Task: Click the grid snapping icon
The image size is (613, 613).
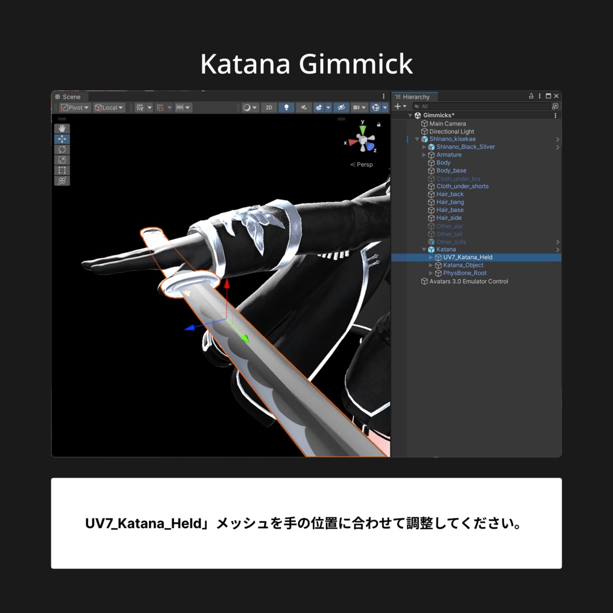Action: [160, 108]
